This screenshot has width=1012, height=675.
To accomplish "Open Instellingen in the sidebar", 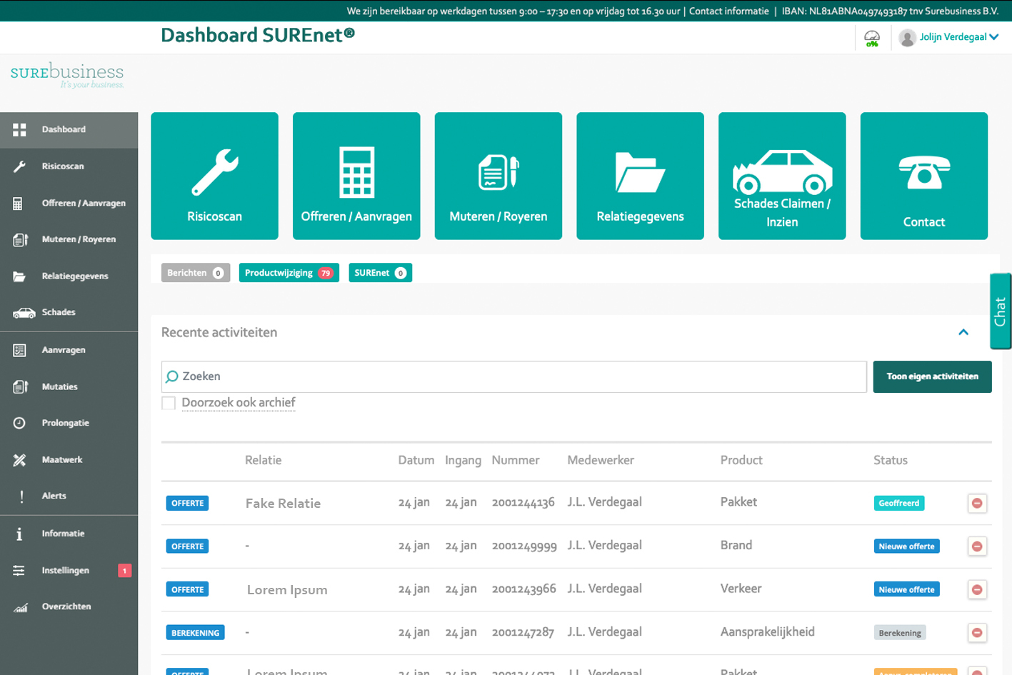I will 65,570.
